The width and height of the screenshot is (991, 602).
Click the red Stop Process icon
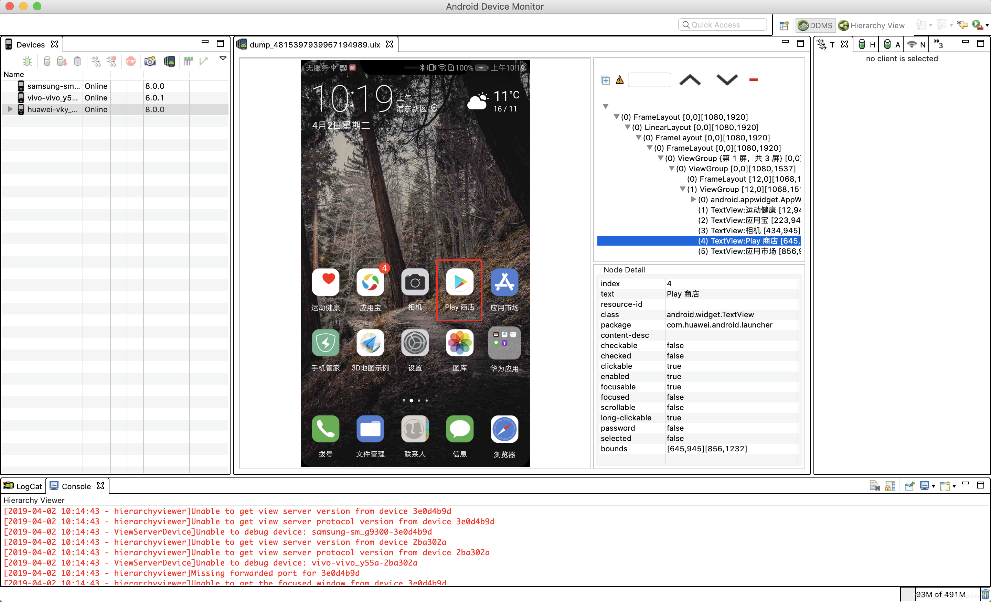pyautogui.click(x=131, y=61)
